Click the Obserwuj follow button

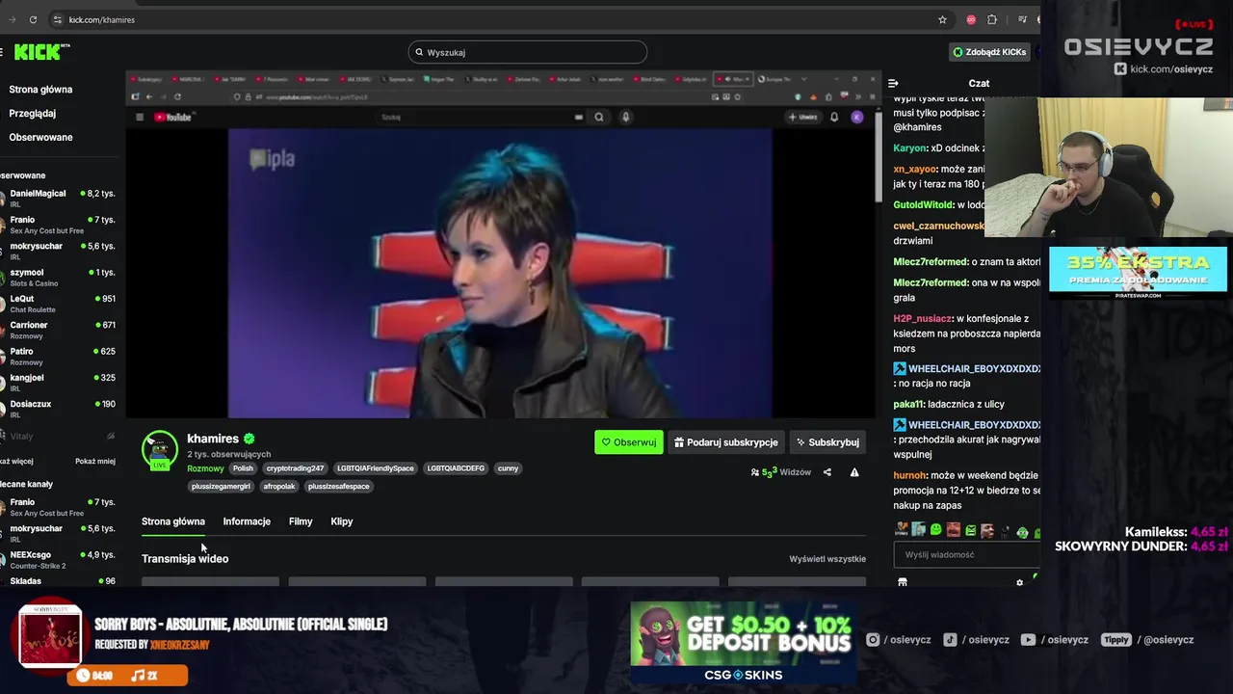click(x=629, y=442)
